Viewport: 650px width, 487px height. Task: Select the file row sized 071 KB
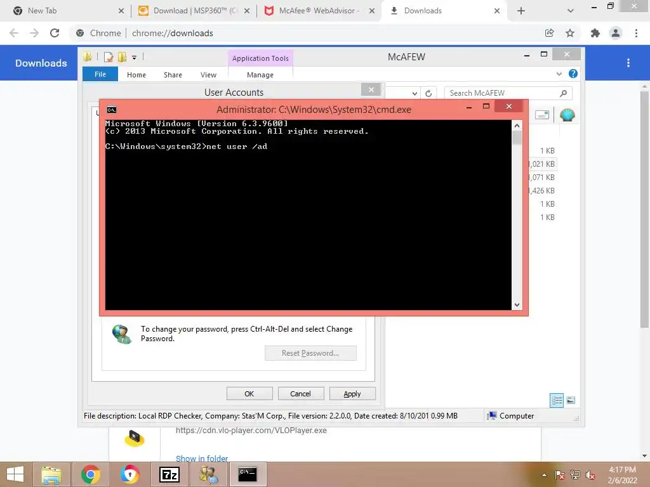click(x=542, y=178)
